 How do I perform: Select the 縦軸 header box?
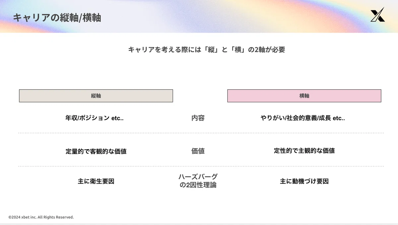[96, 96]
